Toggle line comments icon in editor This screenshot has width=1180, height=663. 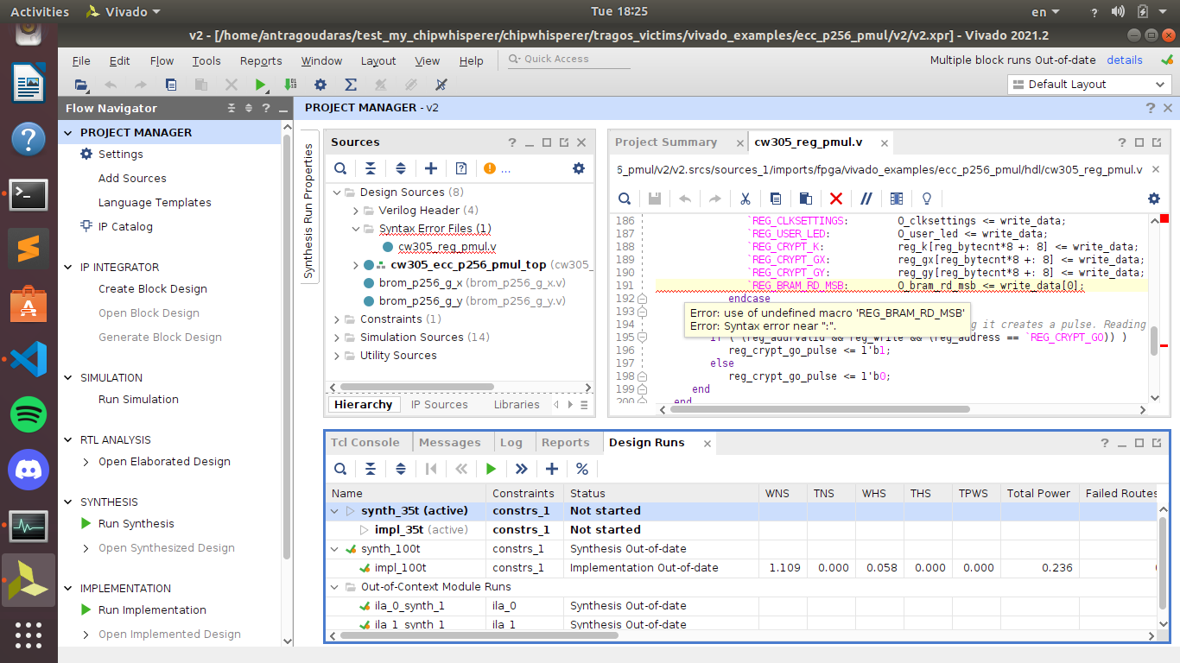[866, 199]
